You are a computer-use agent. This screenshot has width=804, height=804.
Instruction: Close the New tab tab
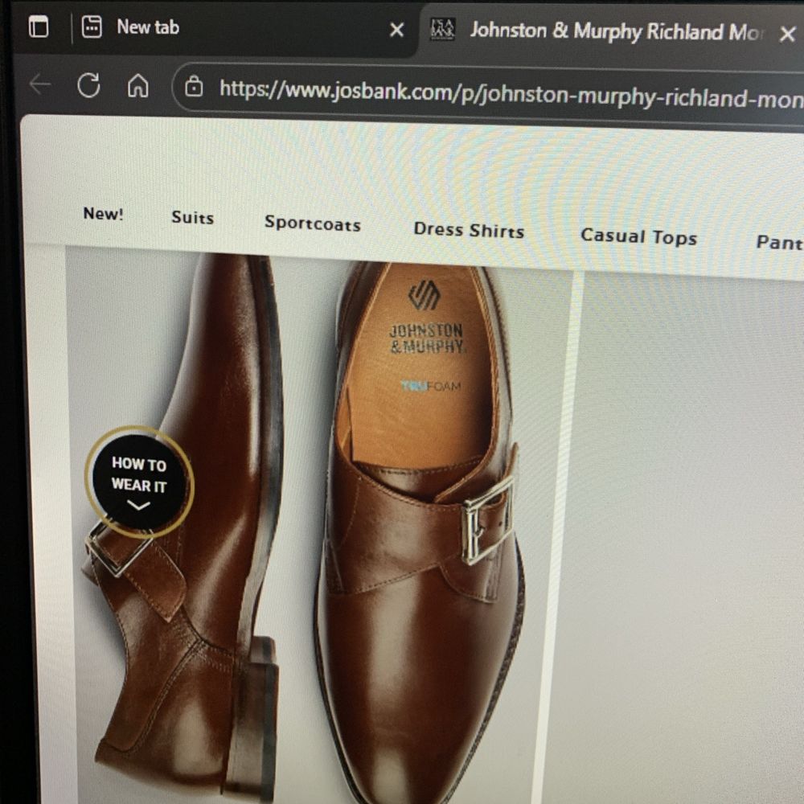point(396,31)
